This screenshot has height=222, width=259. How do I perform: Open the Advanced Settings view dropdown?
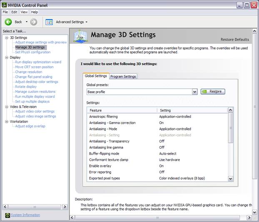point(86,22)
